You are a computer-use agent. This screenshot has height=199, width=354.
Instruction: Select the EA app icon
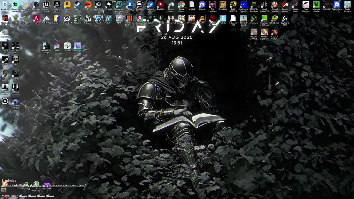(x=88, y=6)
